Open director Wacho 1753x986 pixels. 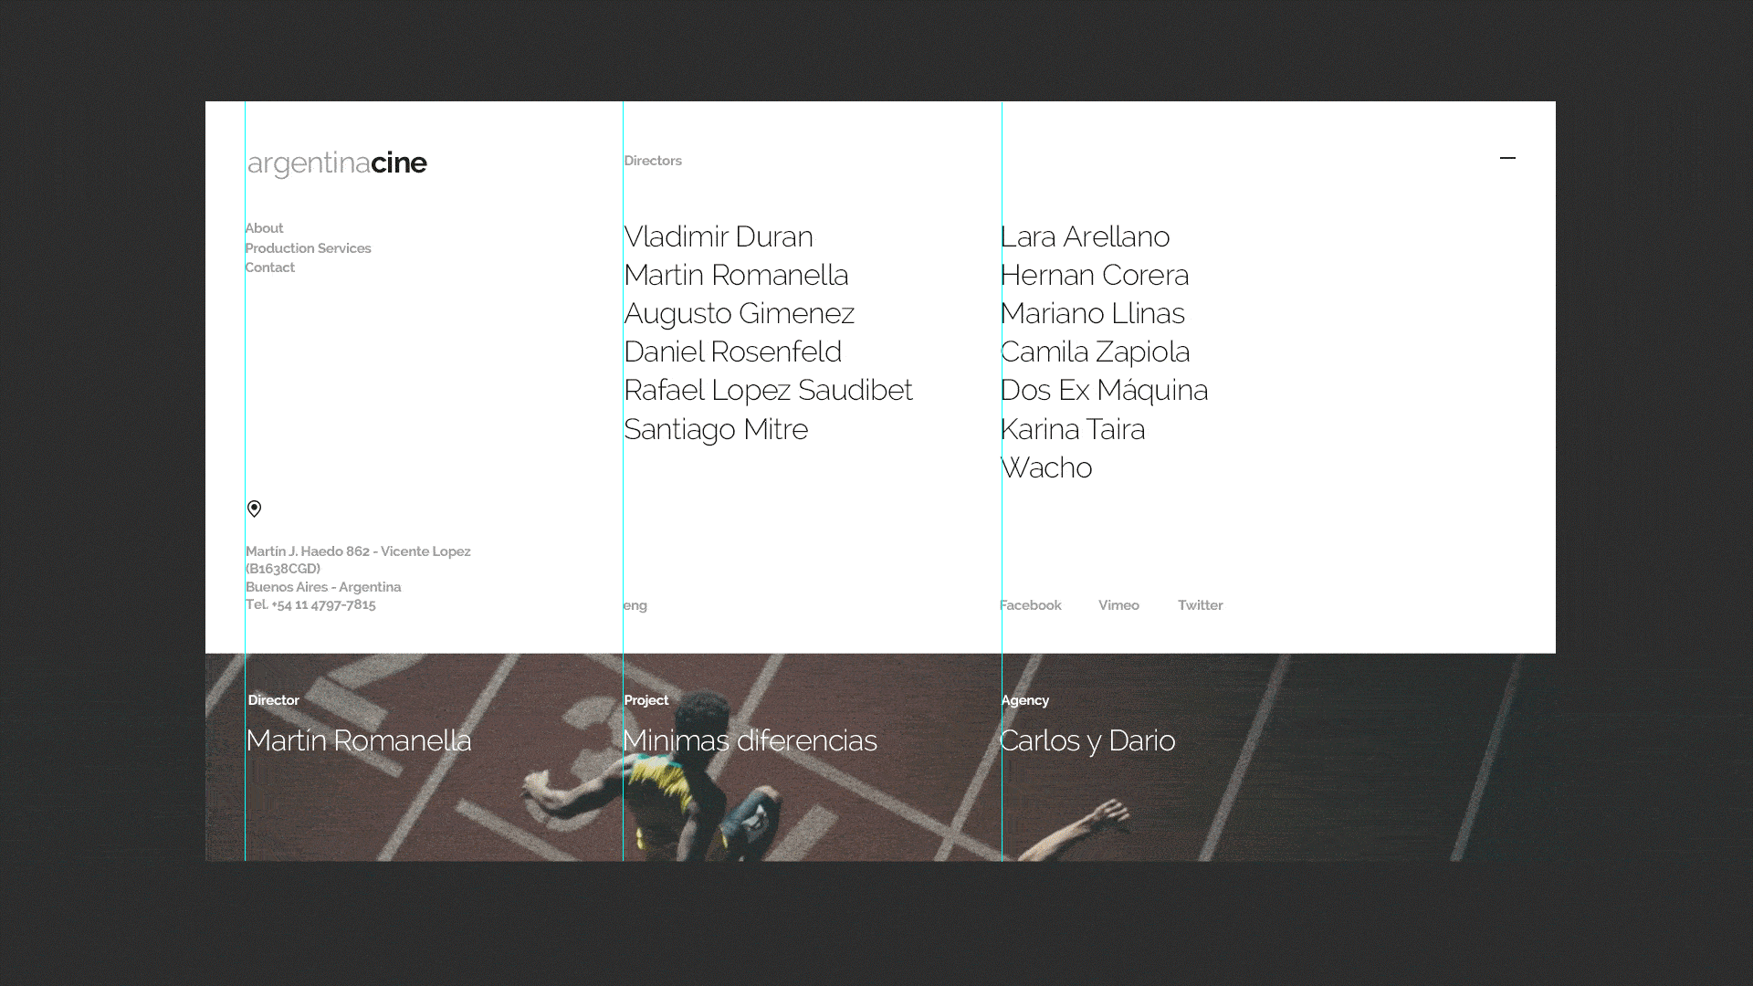tap(1046, 467)
